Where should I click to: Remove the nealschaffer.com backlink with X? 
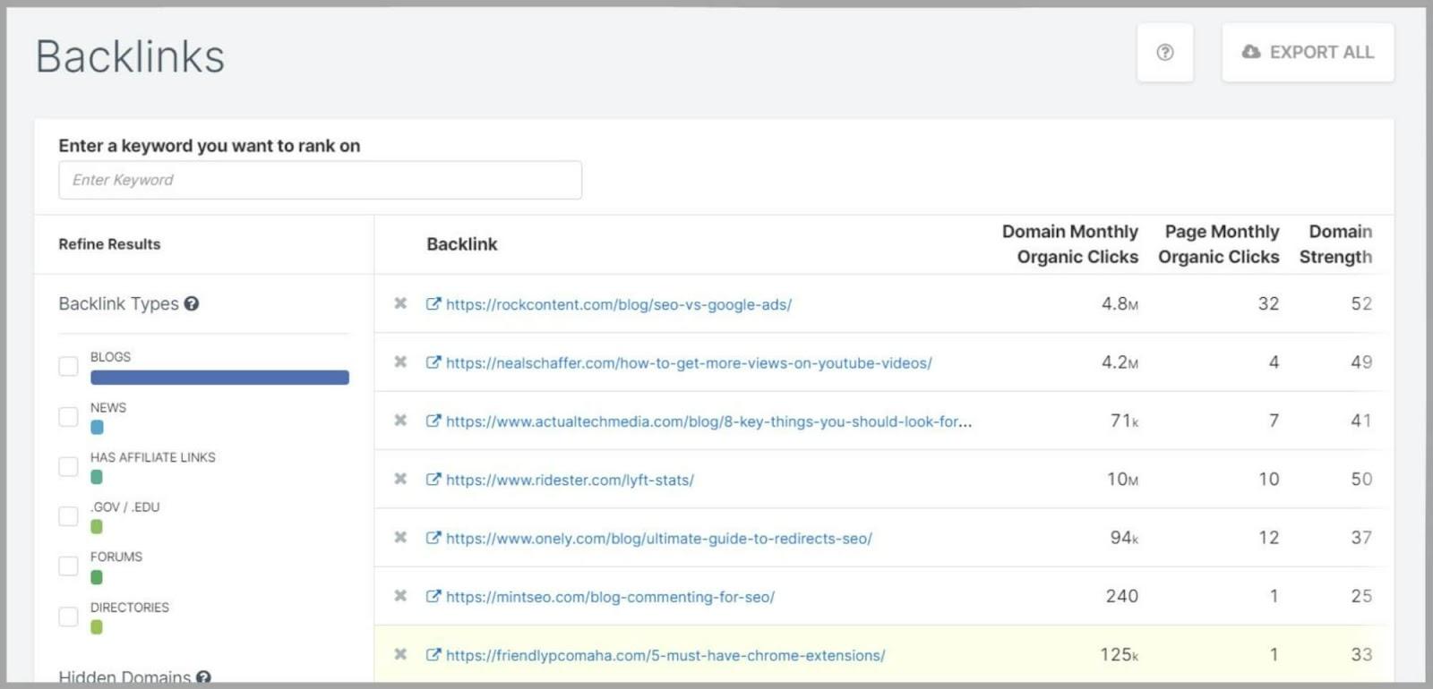[x=400, y=362]
